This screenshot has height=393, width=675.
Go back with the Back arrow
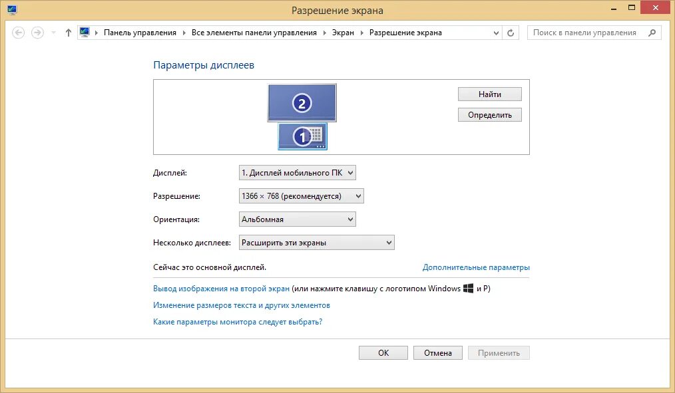pos(18,33)
